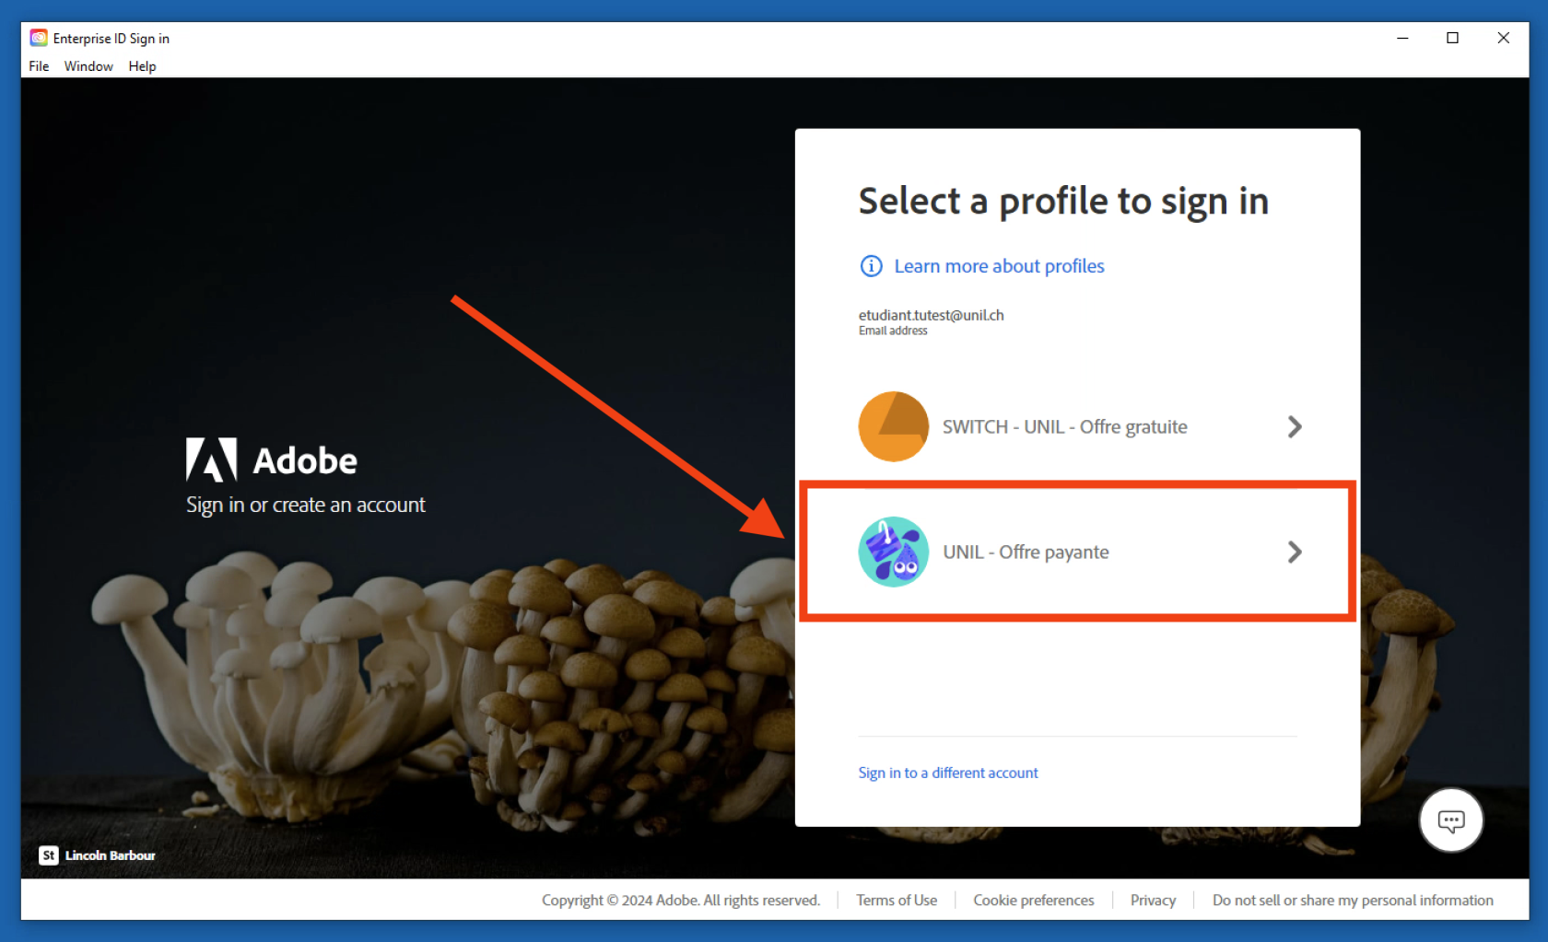The width and height of the screenshot is (1548, 942).
Task: Open Cookie preferences in the footer
Action: click(x=1033, y=900)
